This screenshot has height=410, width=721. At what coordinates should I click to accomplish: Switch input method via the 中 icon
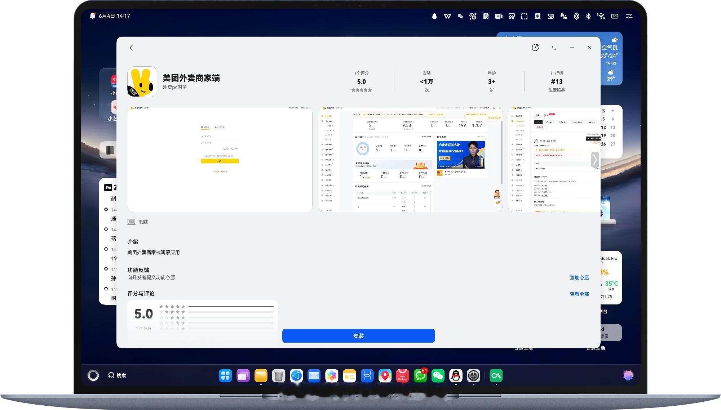(x=538, y=16)
